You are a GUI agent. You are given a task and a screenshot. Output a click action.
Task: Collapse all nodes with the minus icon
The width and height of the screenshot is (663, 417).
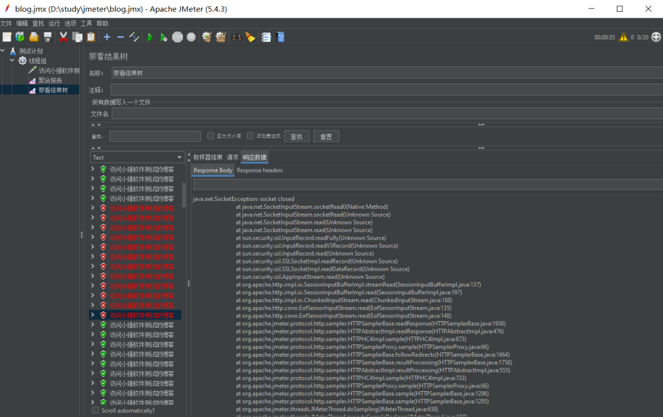120,37
